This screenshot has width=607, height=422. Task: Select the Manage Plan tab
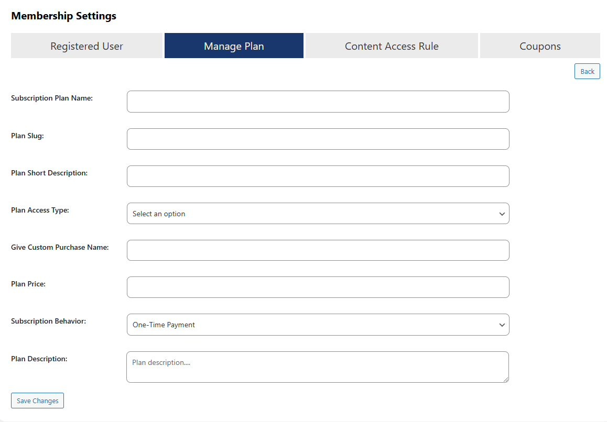[x=234, y=46]
